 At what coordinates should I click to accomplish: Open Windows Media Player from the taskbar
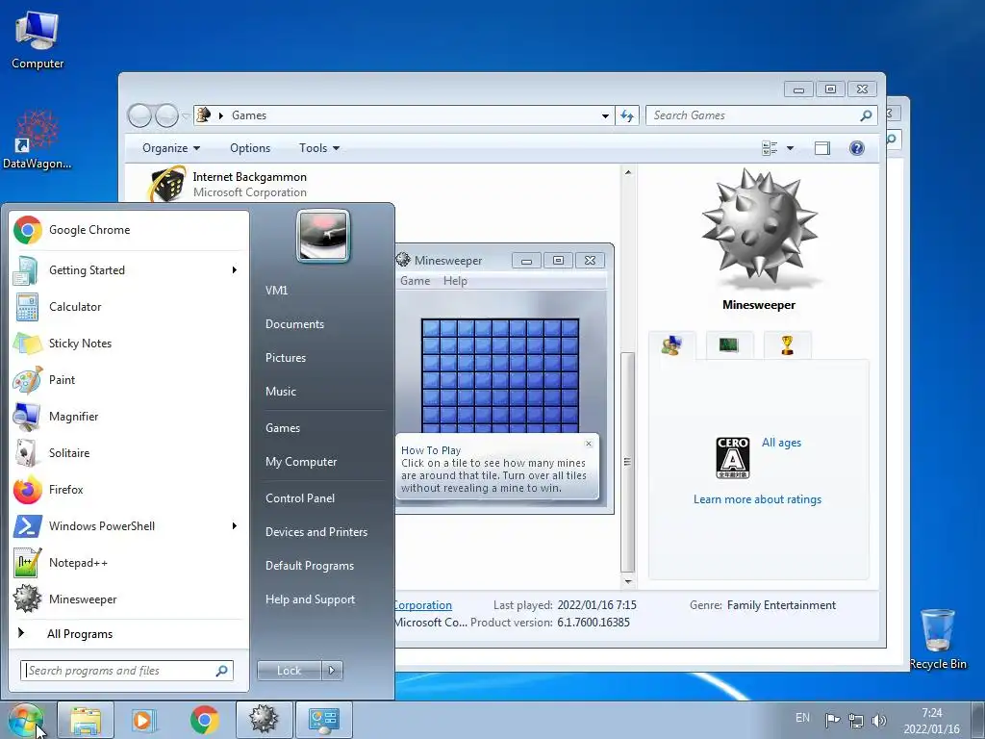144,720
